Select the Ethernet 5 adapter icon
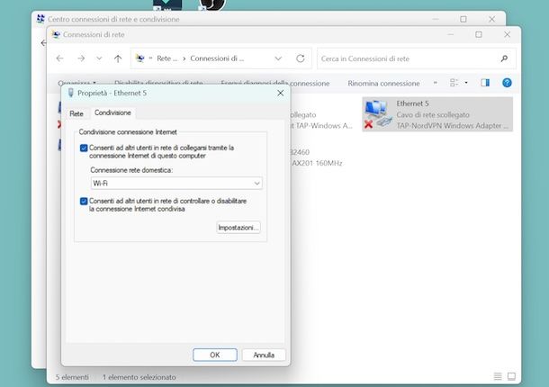 click(x=378, y=113)
